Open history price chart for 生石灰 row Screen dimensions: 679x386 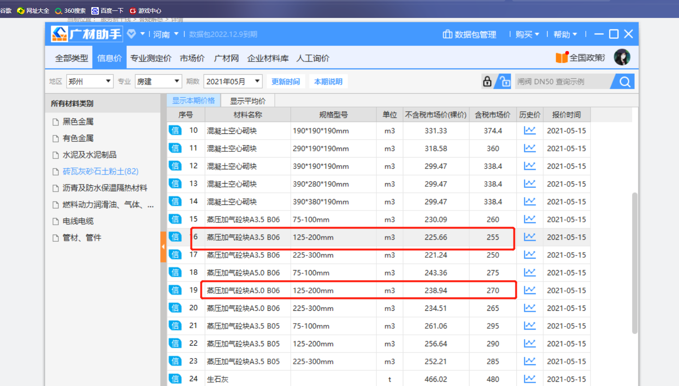click(x=530, y=379)
